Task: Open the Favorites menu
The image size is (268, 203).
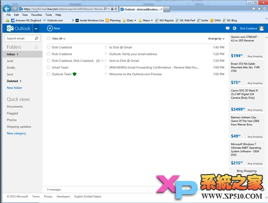Action: click(37, 15)
